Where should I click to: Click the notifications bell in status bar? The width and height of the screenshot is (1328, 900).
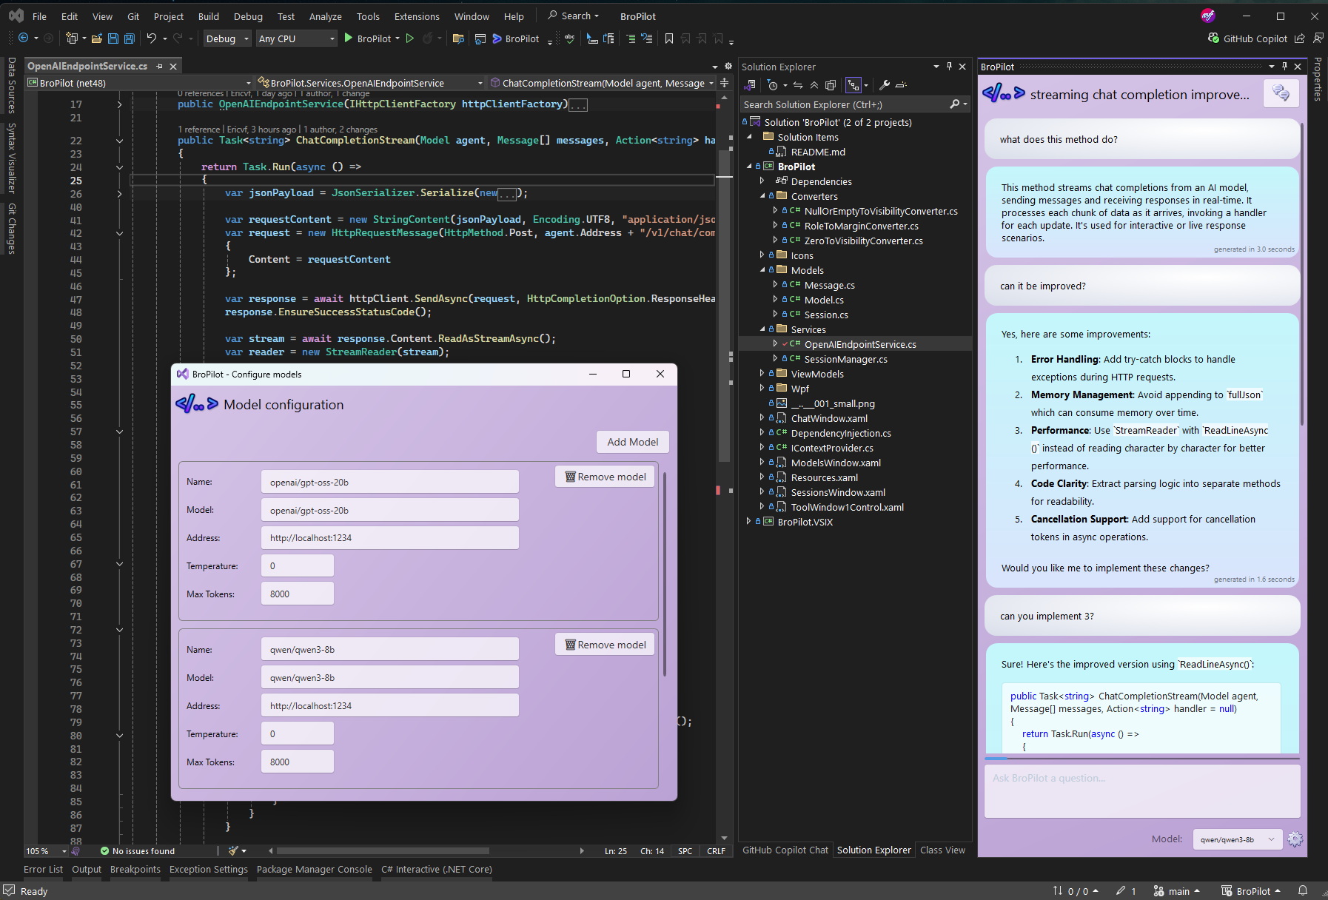pos(1303,891)
